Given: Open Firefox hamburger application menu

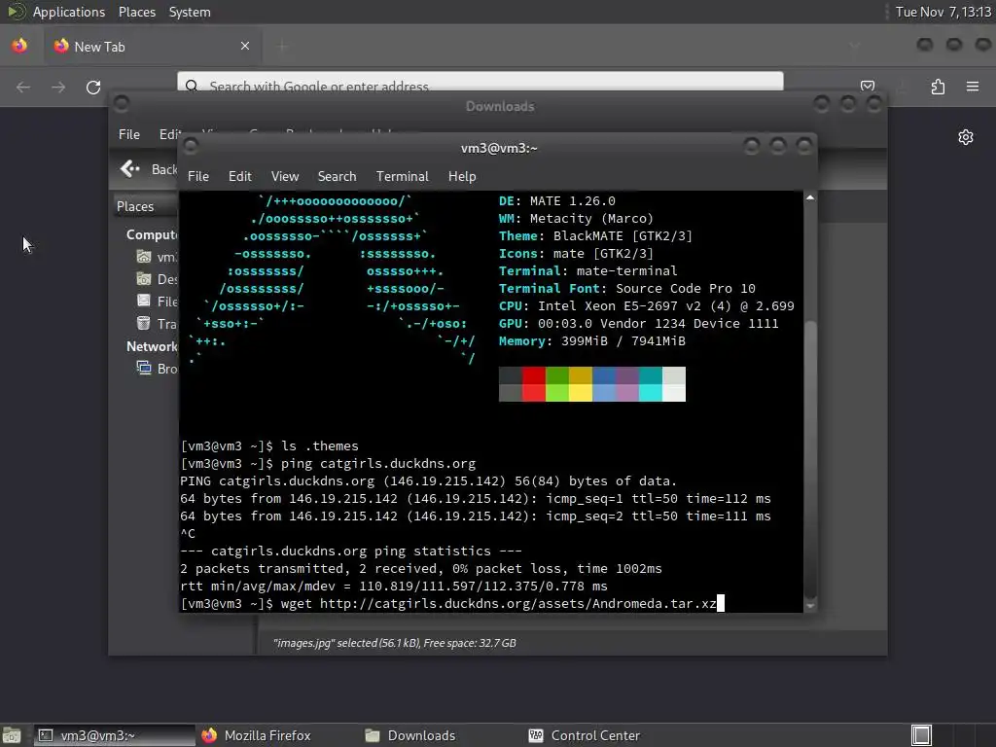Looking at the screenshot, I should (x=973, y=87).
